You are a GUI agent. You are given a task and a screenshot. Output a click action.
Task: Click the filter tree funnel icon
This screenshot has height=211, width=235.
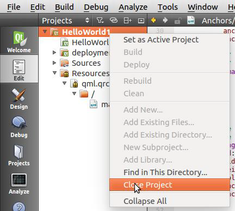point(100,20)
